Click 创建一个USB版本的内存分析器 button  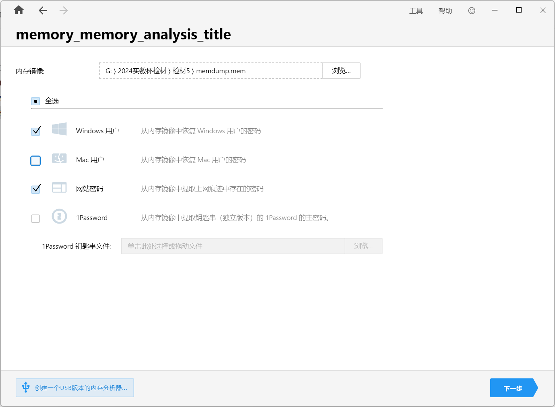(75, 388)
